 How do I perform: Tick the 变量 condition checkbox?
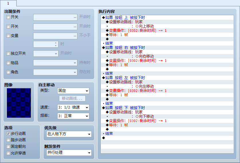point(8,36)
